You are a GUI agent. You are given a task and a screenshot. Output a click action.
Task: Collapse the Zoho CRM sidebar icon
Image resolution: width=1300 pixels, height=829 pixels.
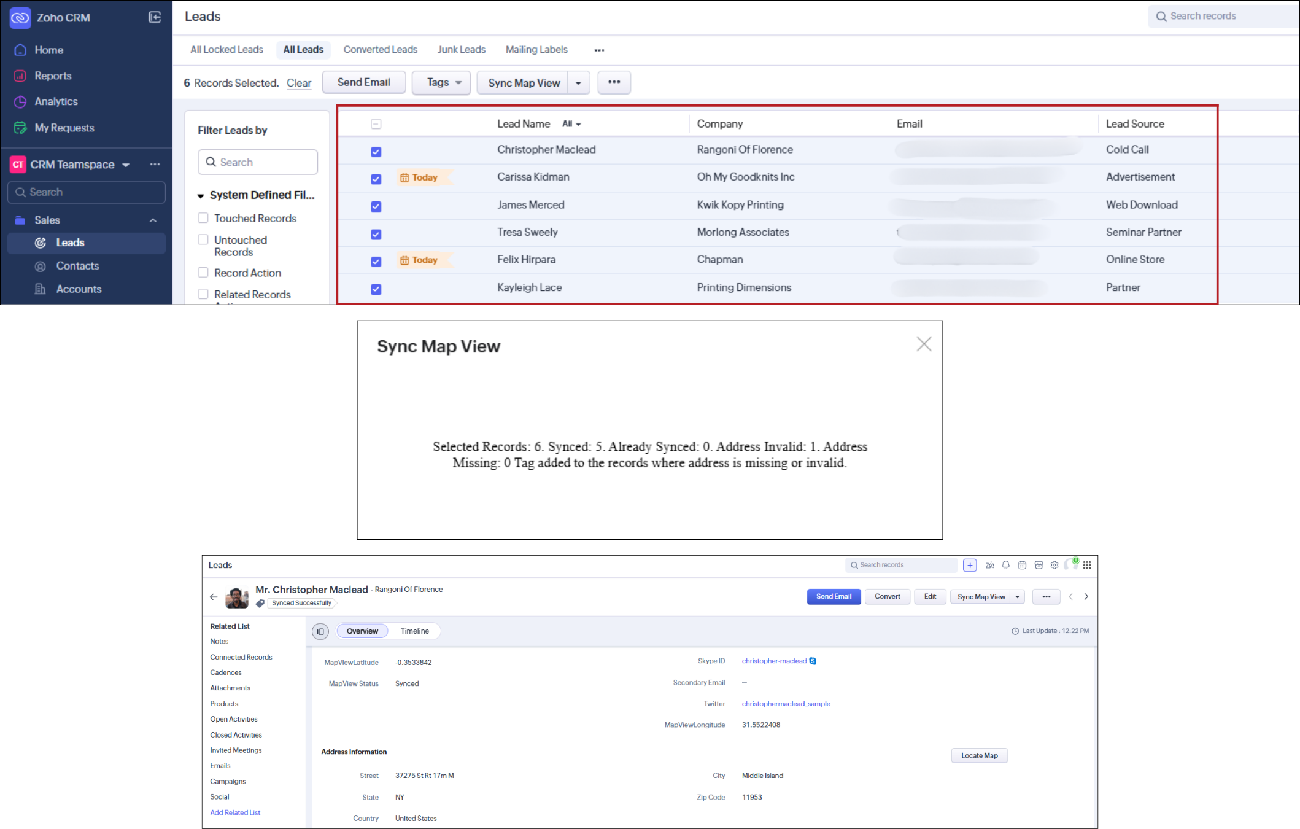pos(155,17)
